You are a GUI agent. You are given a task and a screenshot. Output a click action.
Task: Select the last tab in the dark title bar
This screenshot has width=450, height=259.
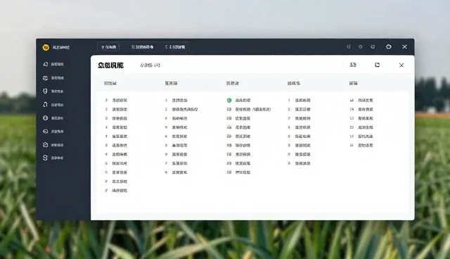(x=175, y=47)
